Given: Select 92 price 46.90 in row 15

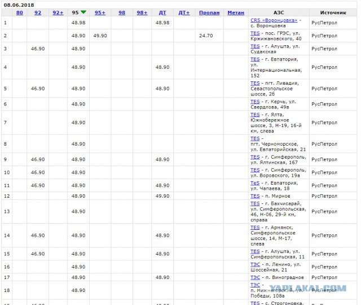Looking at the screenshot, I should coord(38,254).
